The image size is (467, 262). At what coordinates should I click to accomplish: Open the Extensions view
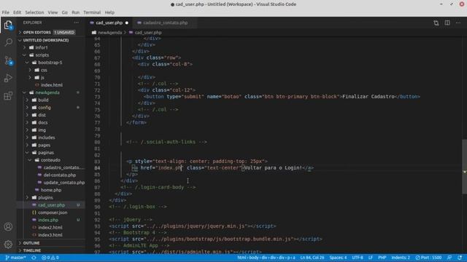point(8,95)
